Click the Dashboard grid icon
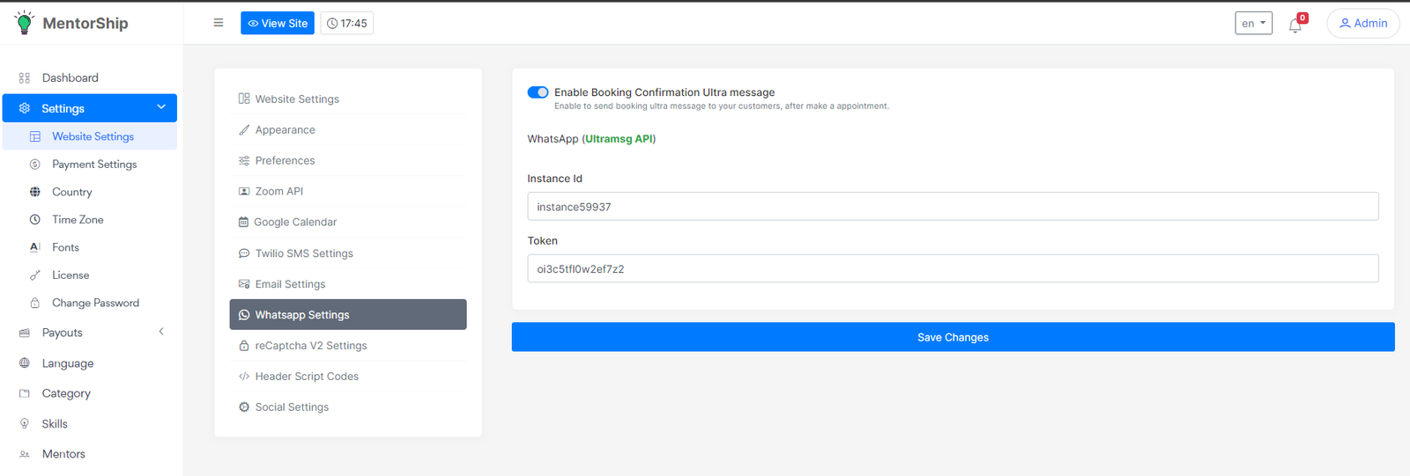This screenshot has width=1410, height=476. point(25,78)
